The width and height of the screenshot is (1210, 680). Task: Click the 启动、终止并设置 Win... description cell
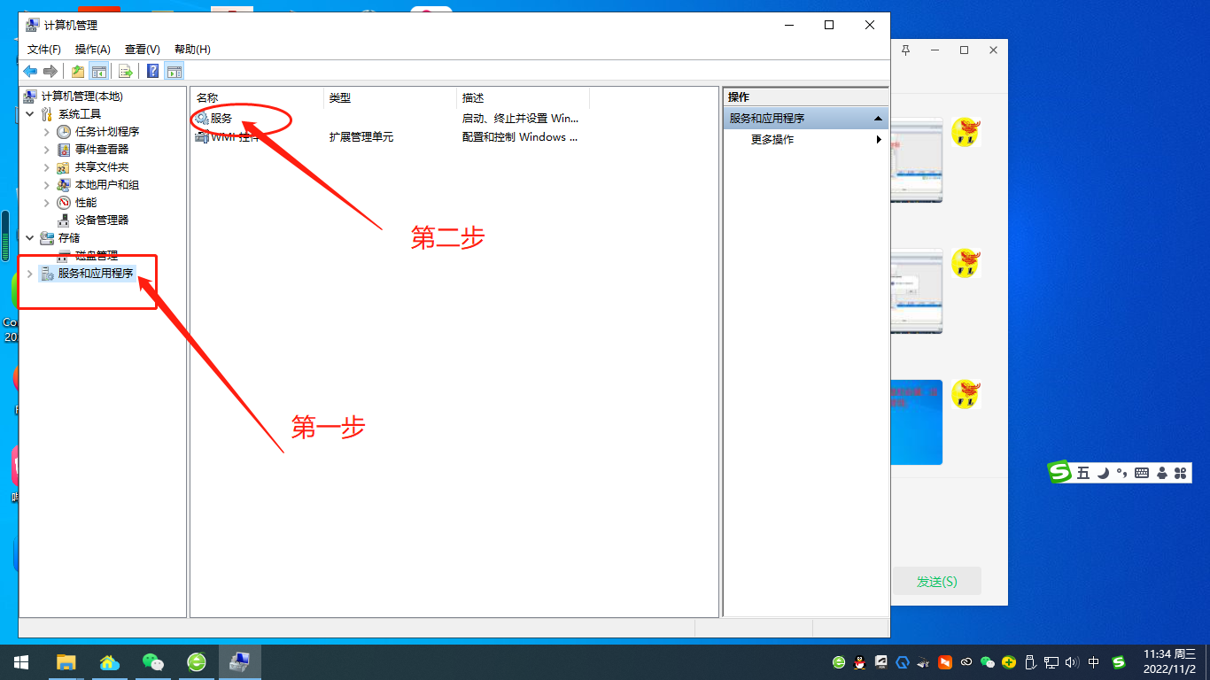[x=520, y=118]
